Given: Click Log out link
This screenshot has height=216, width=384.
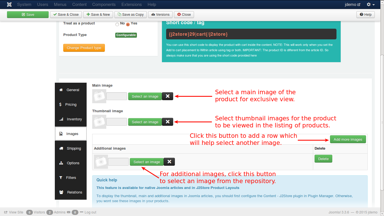Looking at the screenshot, I should coord(88,212).
